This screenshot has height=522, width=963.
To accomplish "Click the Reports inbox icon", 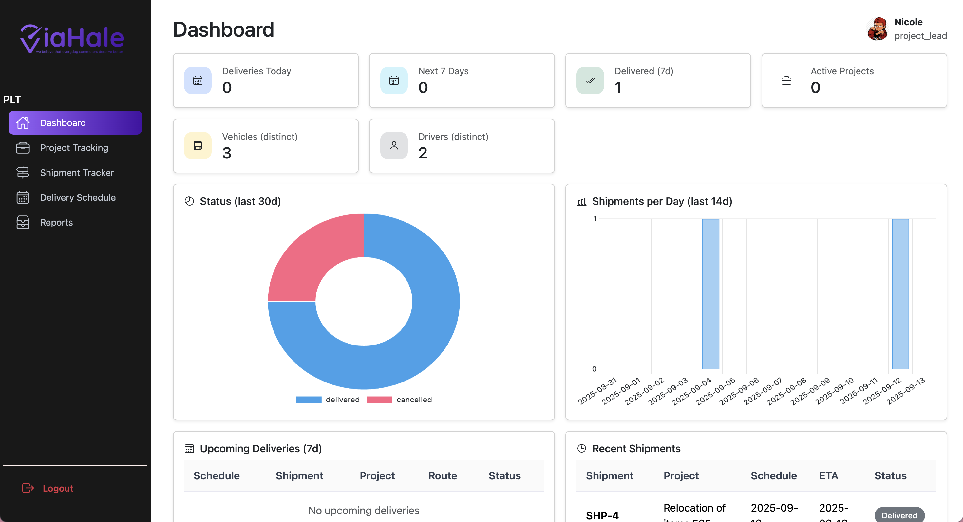I will (x=23, y=222).
